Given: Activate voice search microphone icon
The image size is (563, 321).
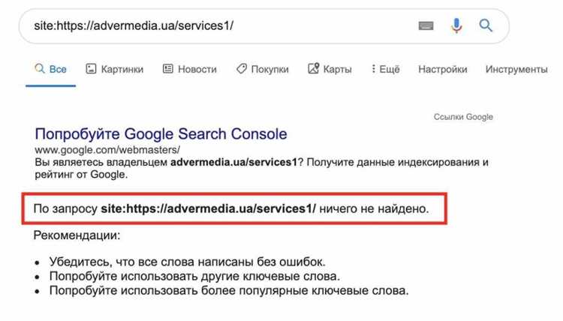Looking at the screenshot, I should 456,25.
